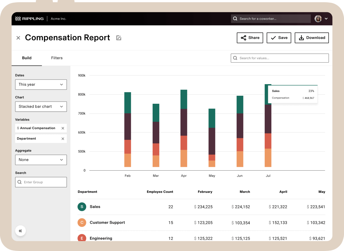Screen dimensions: 344x251
Task: Click the red Apr bar segment
Action: [184, 143]
